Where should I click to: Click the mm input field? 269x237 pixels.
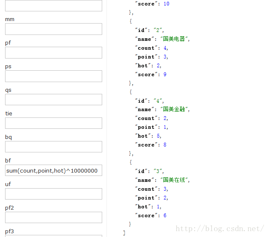54,29
